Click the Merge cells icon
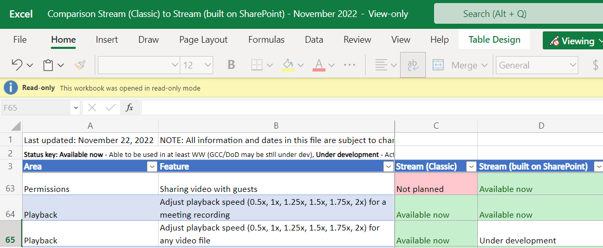Screen dimensions: 603x248 click(439, 65)
